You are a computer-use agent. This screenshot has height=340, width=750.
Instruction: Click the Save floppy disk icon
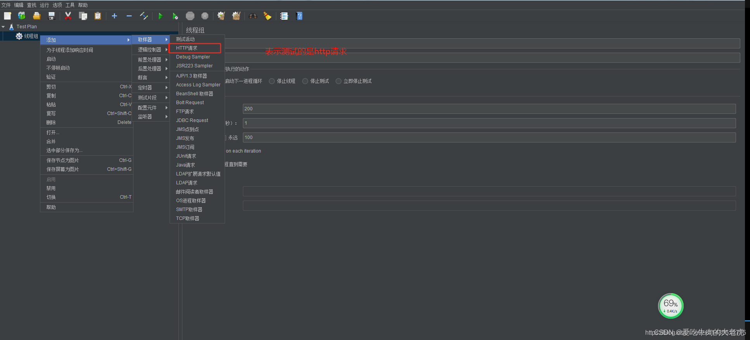tap(51, 16)
